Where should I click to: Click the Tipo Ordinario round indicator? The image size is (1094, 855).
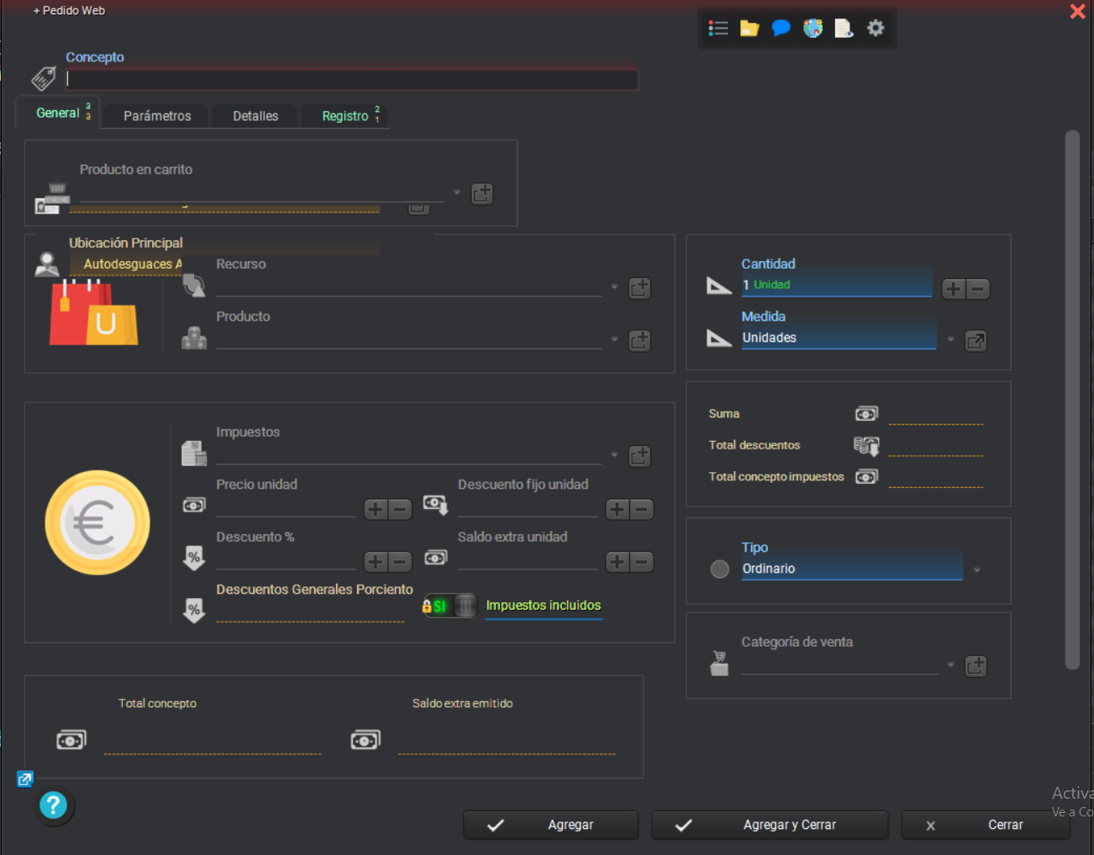point(719,569)
